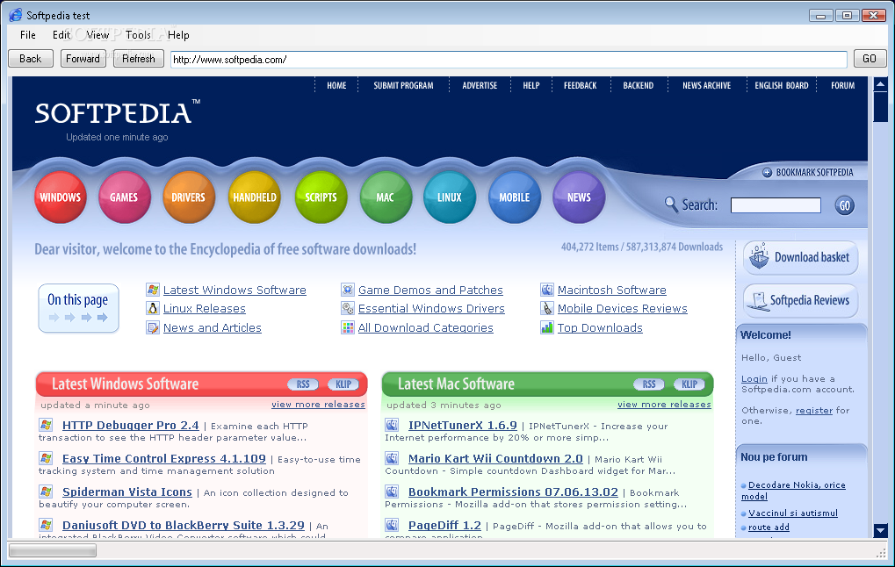Image resolution: width=895 pixels, height=567 pixels.
Task: Click view more releases under Mac Software
Action: click(664, 405)
